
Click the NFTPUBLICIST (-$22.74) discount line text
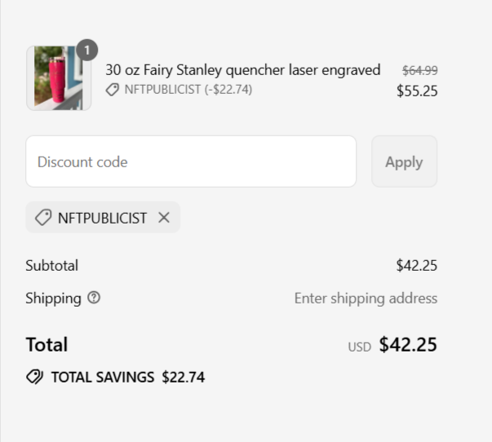[x=188, y=90]
